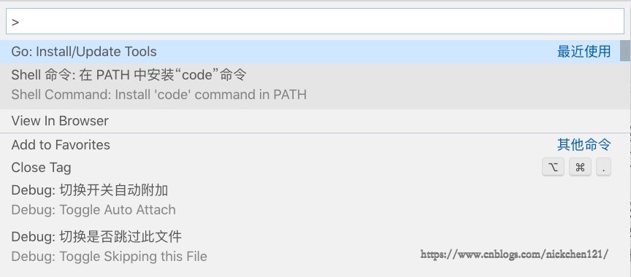Click the Option key keybinding icon
This screenshot has width=631, height=277.
pyautogui.click(x=554, y=168)
